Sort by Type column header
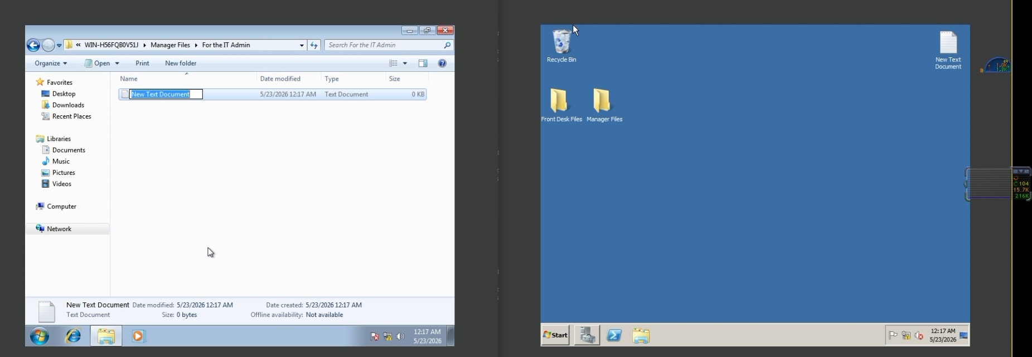Viewport: 1032px width, 357px height. point(332,79)
